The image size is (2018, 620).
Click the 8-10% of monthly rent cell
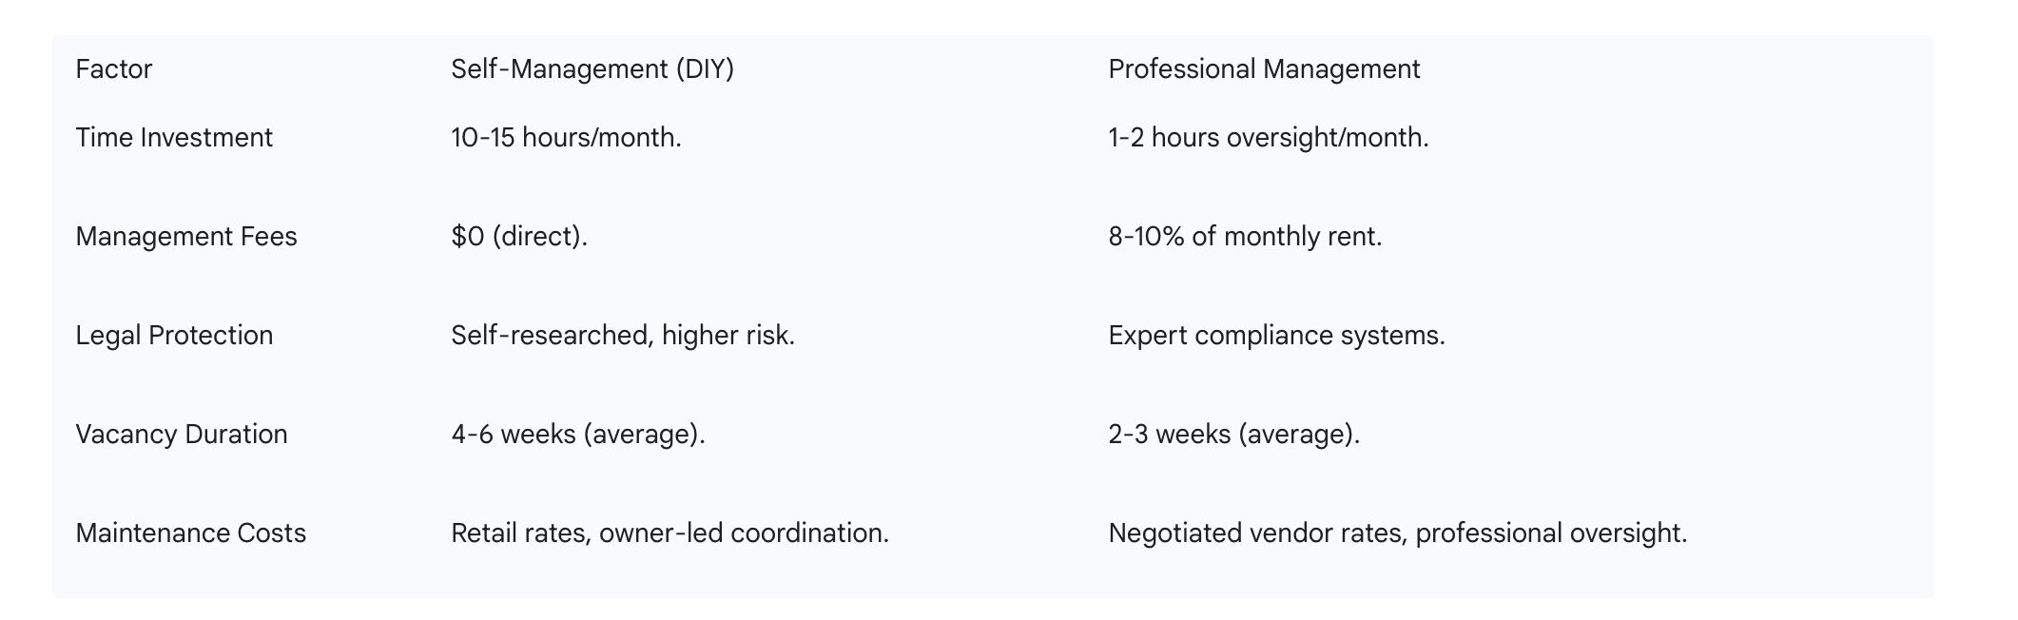click(1245, 237)
